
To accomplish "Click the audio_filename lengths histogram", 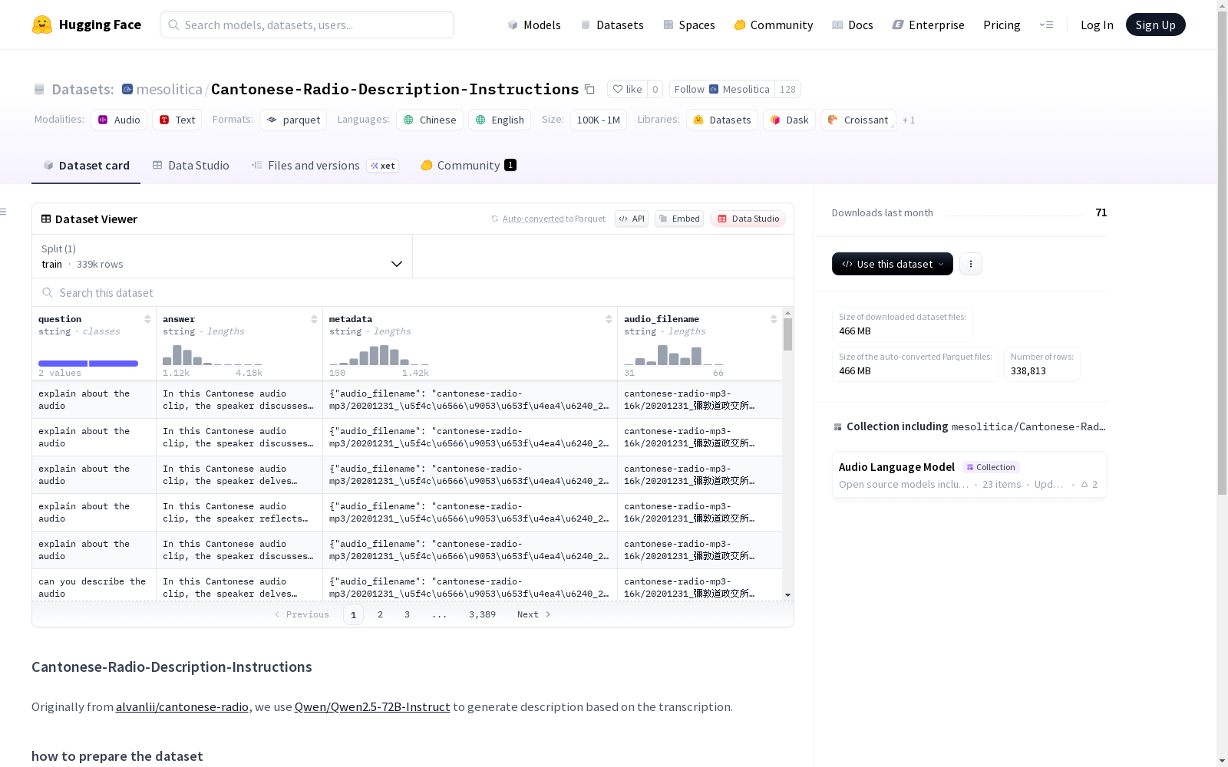I will pos(674,355).
